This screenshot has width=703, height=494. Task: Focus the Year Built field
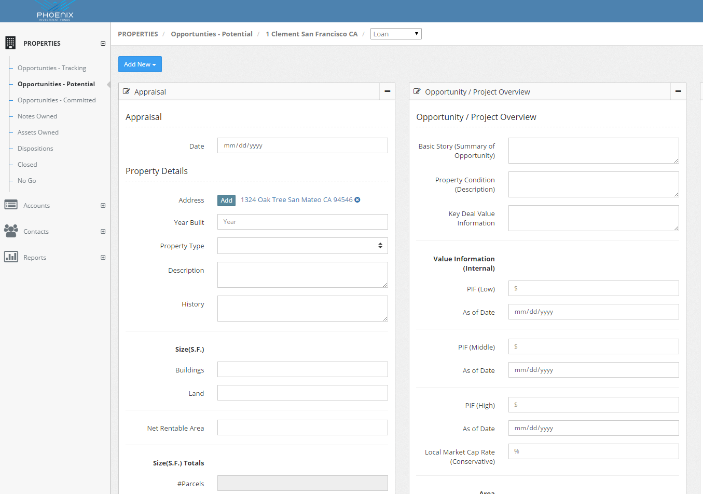(302, 222)
